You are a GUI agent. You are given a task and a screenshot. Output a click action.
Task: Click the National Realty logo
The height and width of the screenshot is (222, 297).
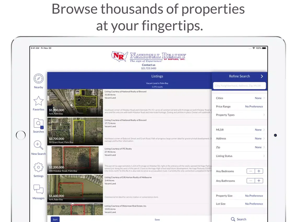148,57
